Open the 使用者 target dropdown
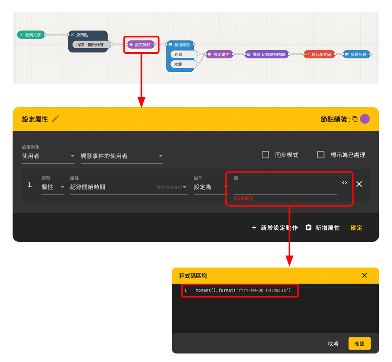Screen dimensions: 392x362 [x=48, y=156]
